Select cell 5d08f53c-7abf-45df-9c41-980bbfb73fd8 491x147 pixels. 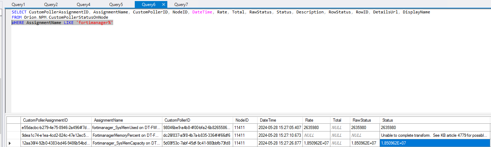point(197,143)
